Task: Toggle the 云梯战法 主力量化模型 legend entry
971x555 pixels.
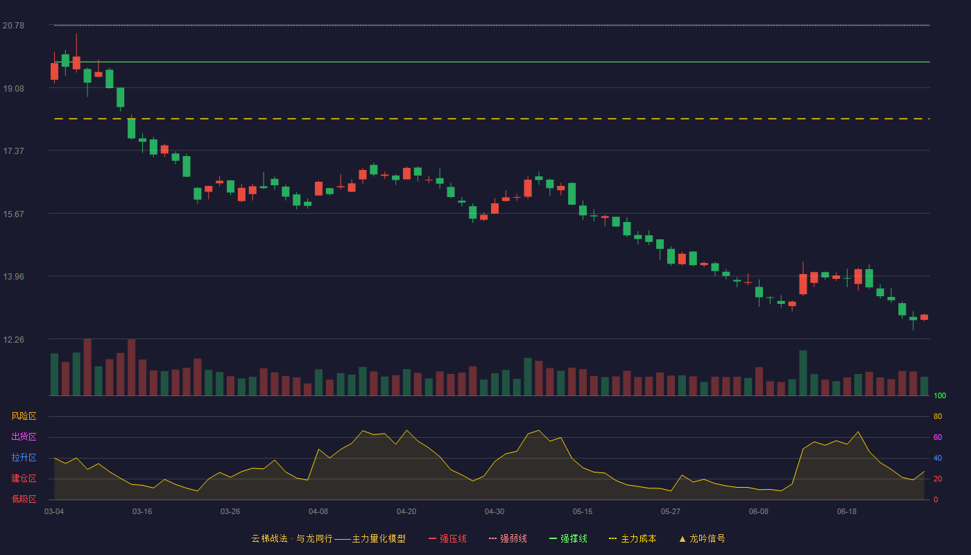Action: tap(328, 538)
